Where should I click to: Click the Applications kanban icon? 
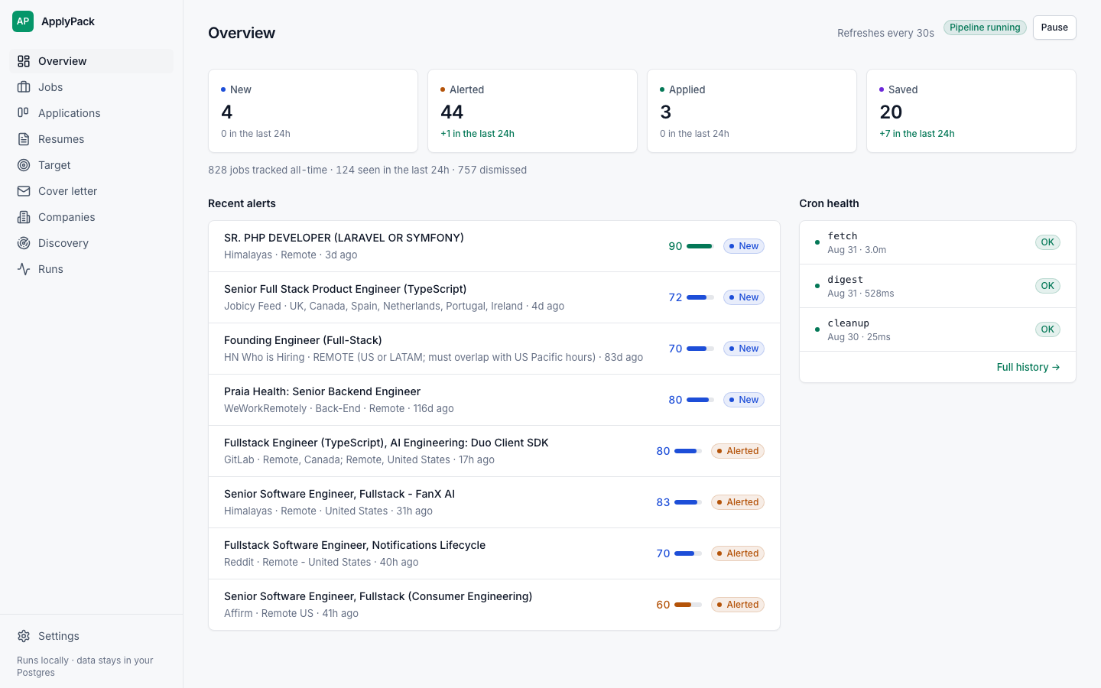(24, 113)
